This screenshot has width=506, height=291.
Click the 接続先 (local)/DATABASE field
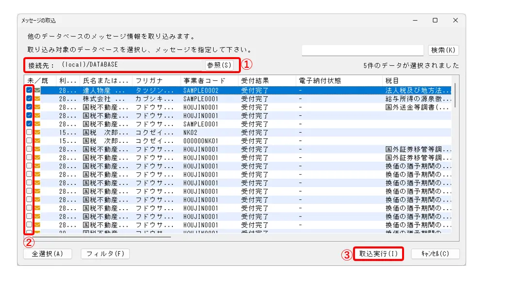pos(131,65)
